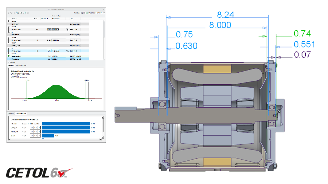Click the tolerance field of Dimension6
This screenshot has height=184, width=328.
[55, 51]
